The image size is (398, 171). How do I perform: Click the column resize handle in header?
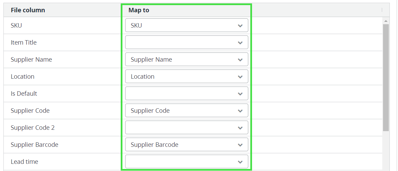(382, 10)
